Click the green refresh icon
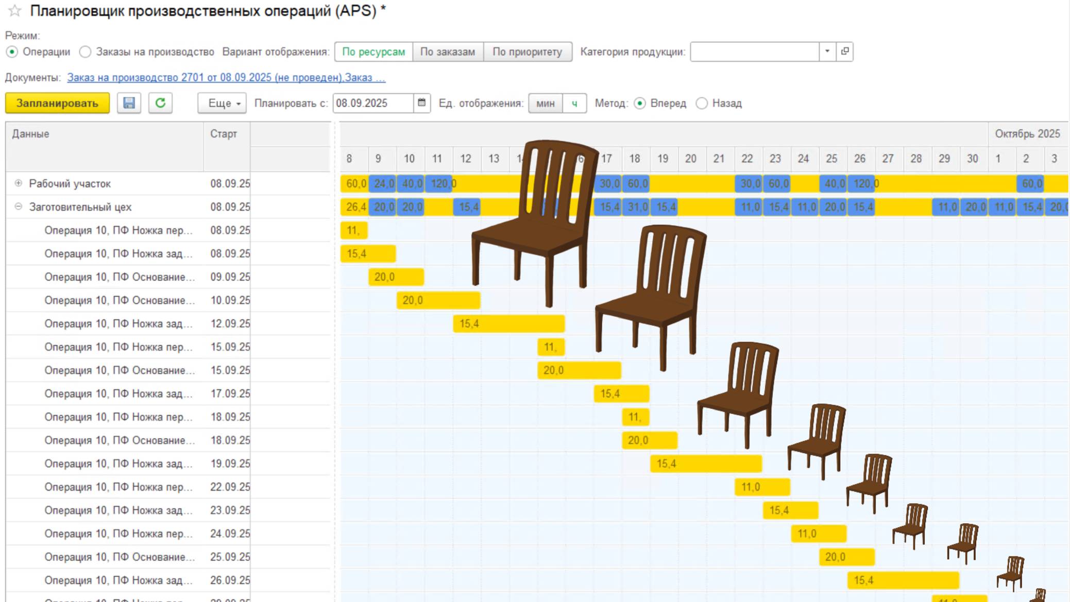This screenshot has width=1070, height=602. click(160, 103)
